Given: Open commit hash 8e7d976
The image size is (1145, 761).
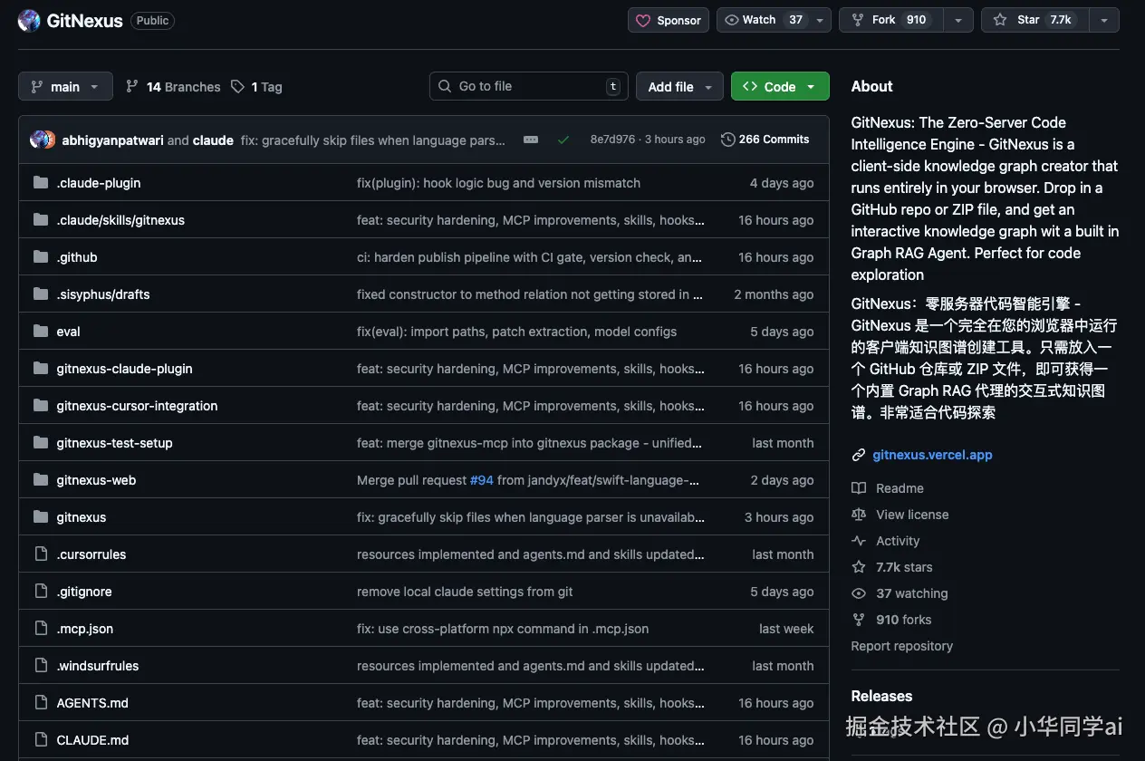Looking at the screenshot, I should (612, 140).
